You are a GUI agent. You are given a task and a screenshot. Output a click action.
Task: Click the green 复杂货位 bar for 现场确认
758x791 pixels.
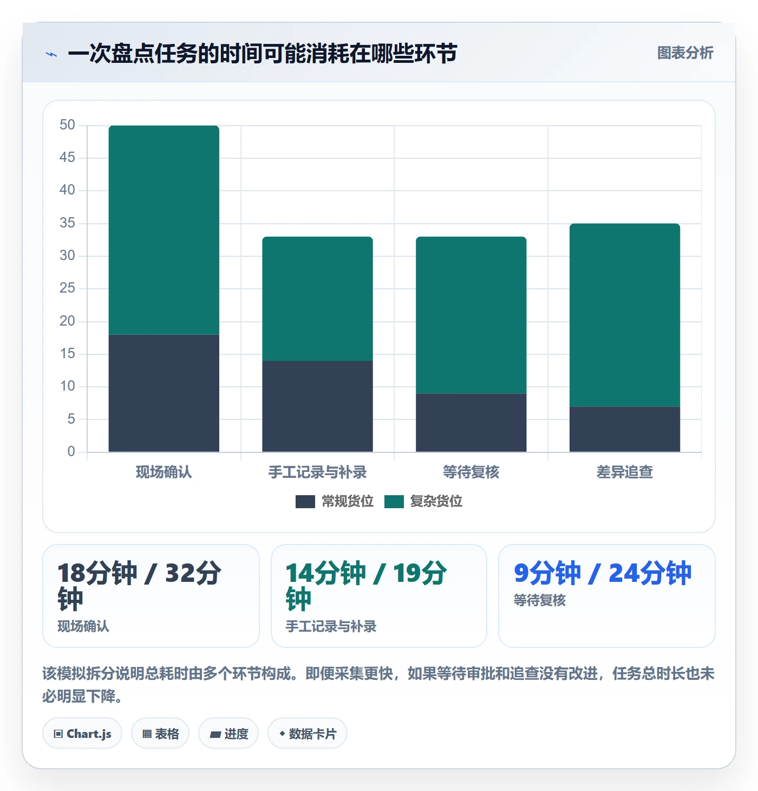coord(164,230)
